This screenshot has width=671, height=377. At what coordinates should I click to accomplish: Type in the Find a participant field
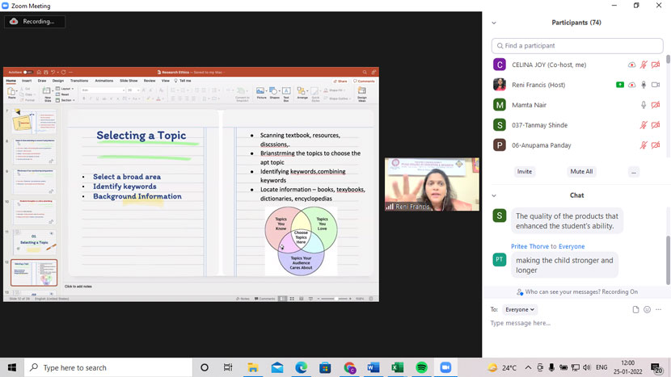tap(576, 46)
